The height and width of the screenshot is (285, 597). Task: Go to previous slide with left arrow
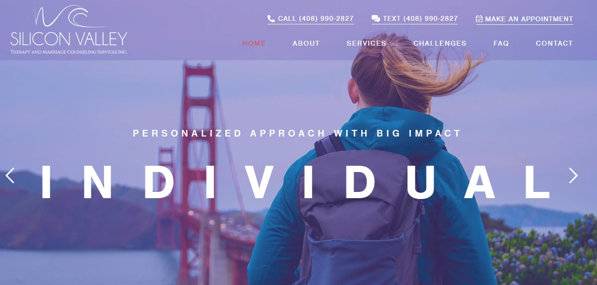(10, 176)
